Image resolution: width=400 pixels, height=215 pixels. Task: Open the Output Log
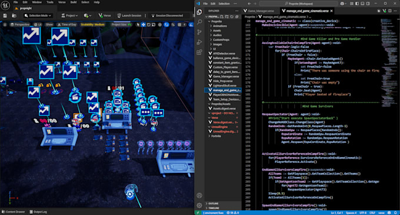pyautogui.click(x=38, y=211)
